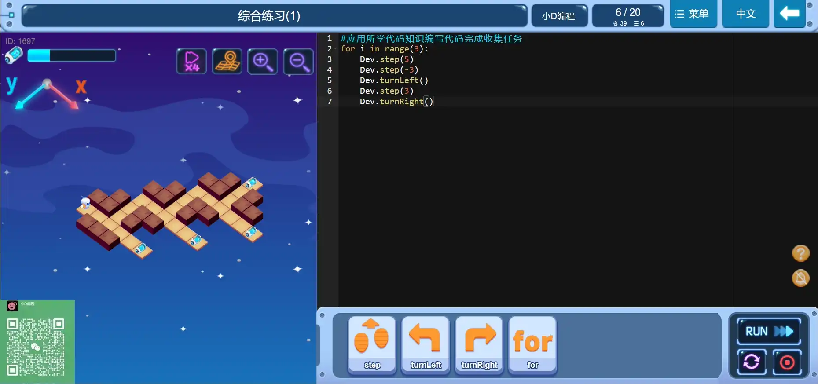Open the 6 / 20 level selector
This screenshot has height=384, width=818.
tap(628, 16)
